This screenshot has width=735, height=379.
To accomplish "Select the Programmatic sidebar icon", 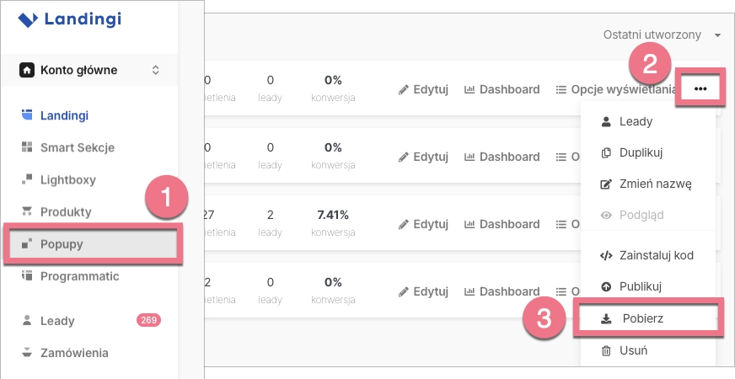I will point(27,276).
